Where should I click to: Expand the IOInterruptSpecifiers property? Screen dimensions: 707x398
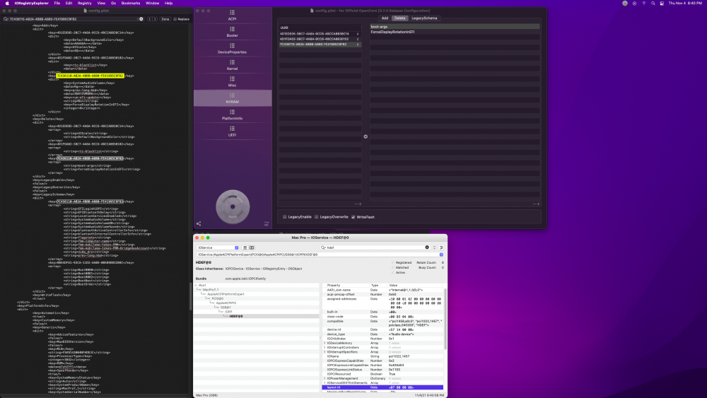tap(325, 352)
